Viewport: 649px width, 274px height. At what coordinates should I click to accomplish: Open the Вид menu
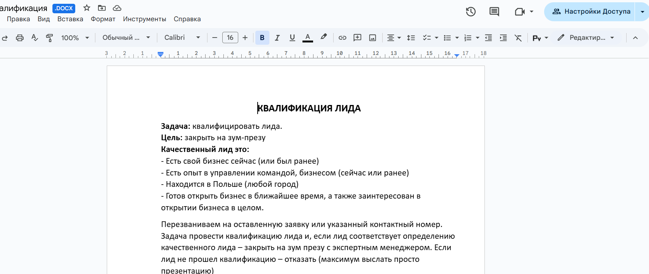(x=44, y=19)
